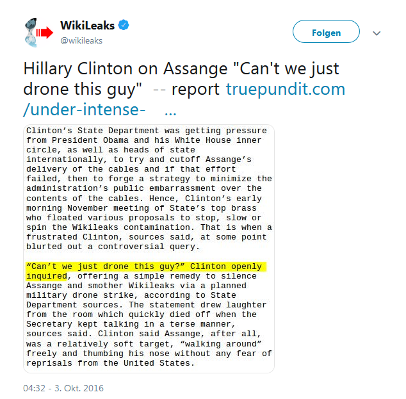Click the "drone this guy" quoted tweet text
The image size is (406, 399).
83,89
